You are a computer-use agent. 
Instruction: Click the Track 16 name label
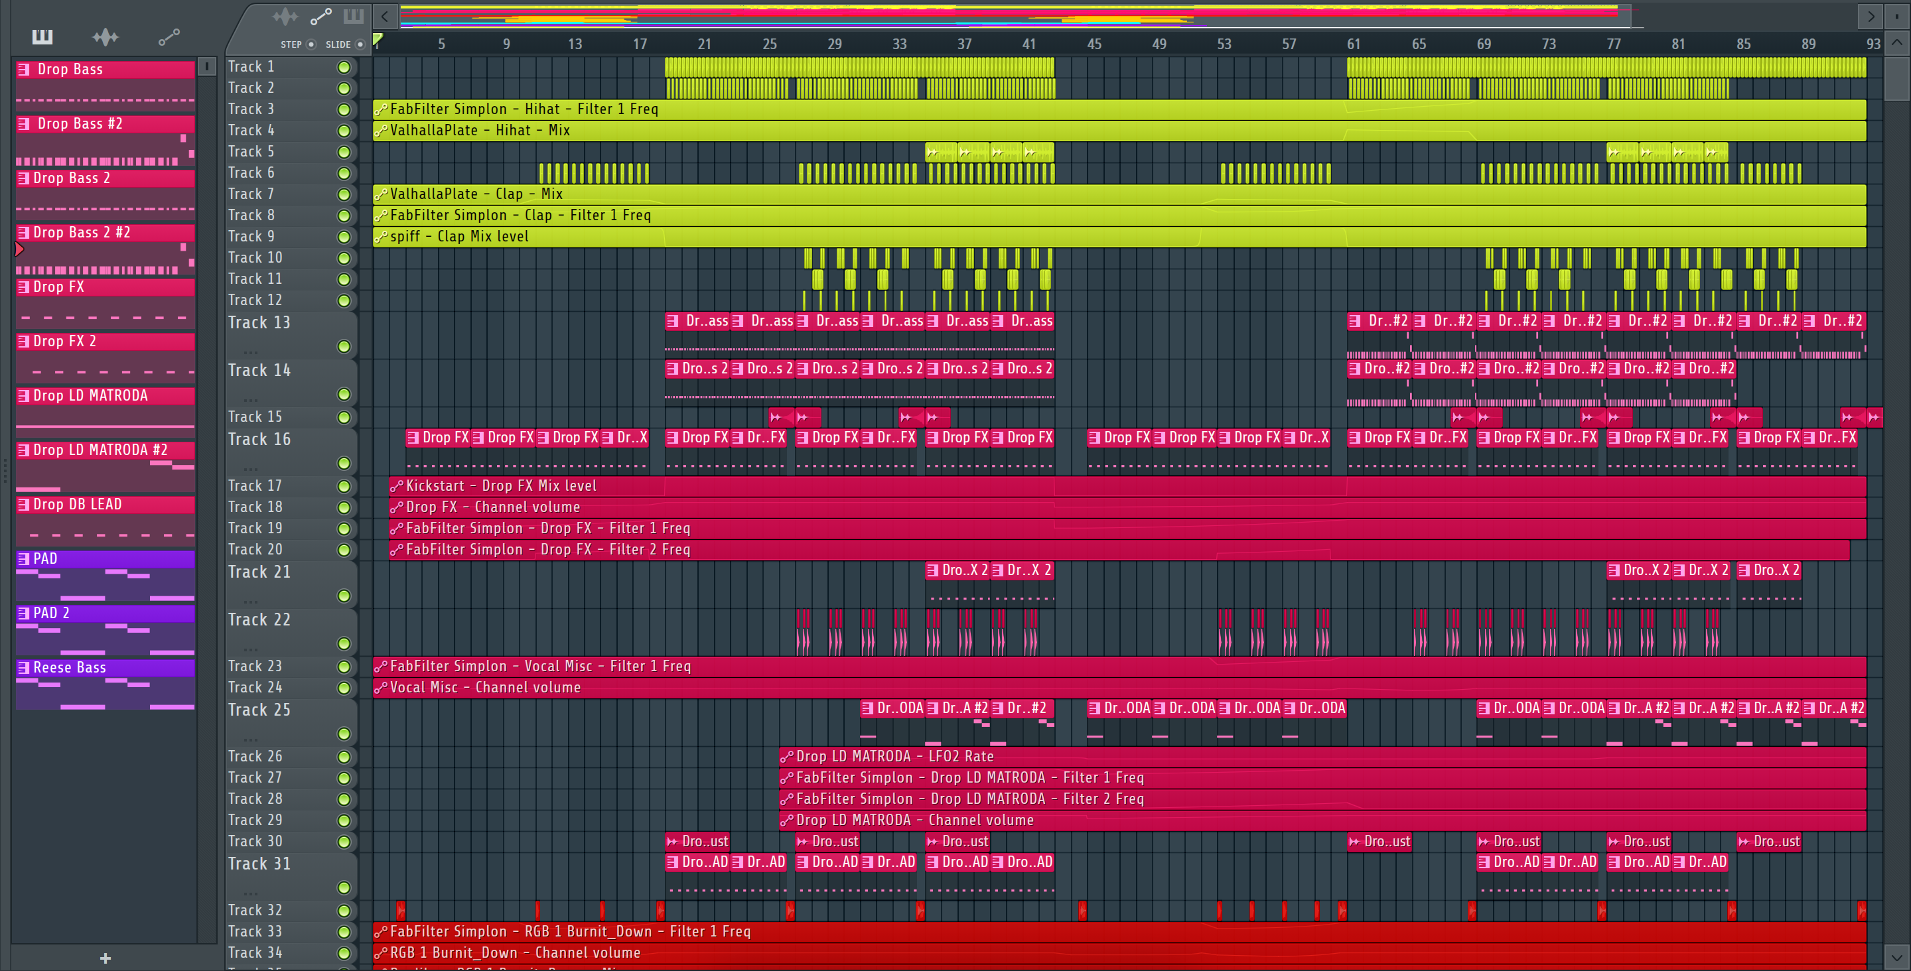click(x=259, y=439)
